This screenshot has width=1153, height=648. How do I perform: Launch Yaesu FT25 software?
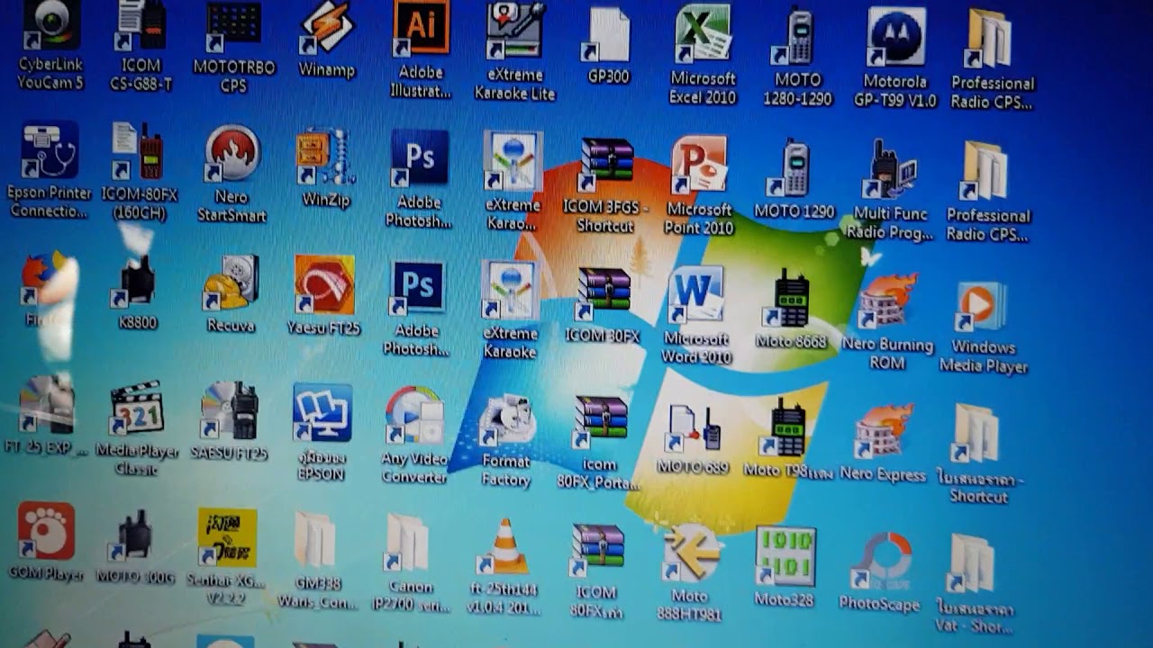pos(324,296)
